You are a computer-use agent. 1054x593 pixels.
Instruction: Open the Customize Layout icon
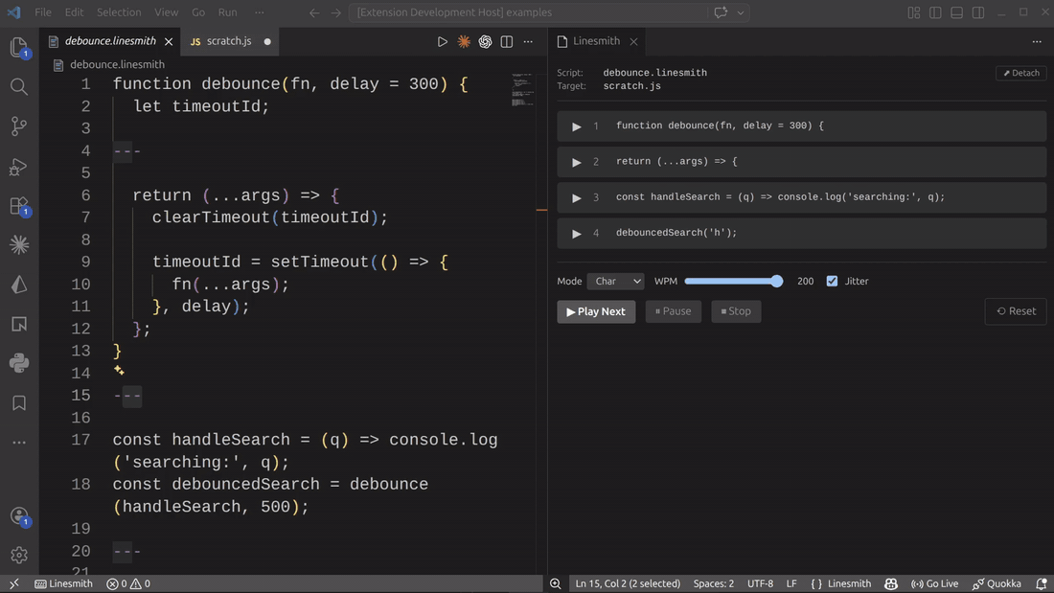(913, 12)
